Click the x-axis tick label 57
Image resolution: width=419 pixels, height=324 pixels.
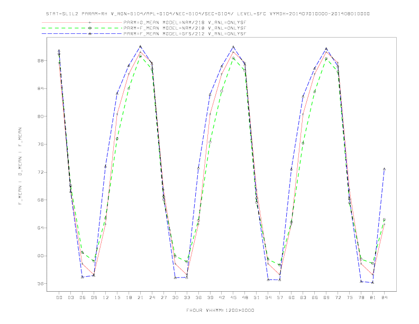(x=280, y=298)
